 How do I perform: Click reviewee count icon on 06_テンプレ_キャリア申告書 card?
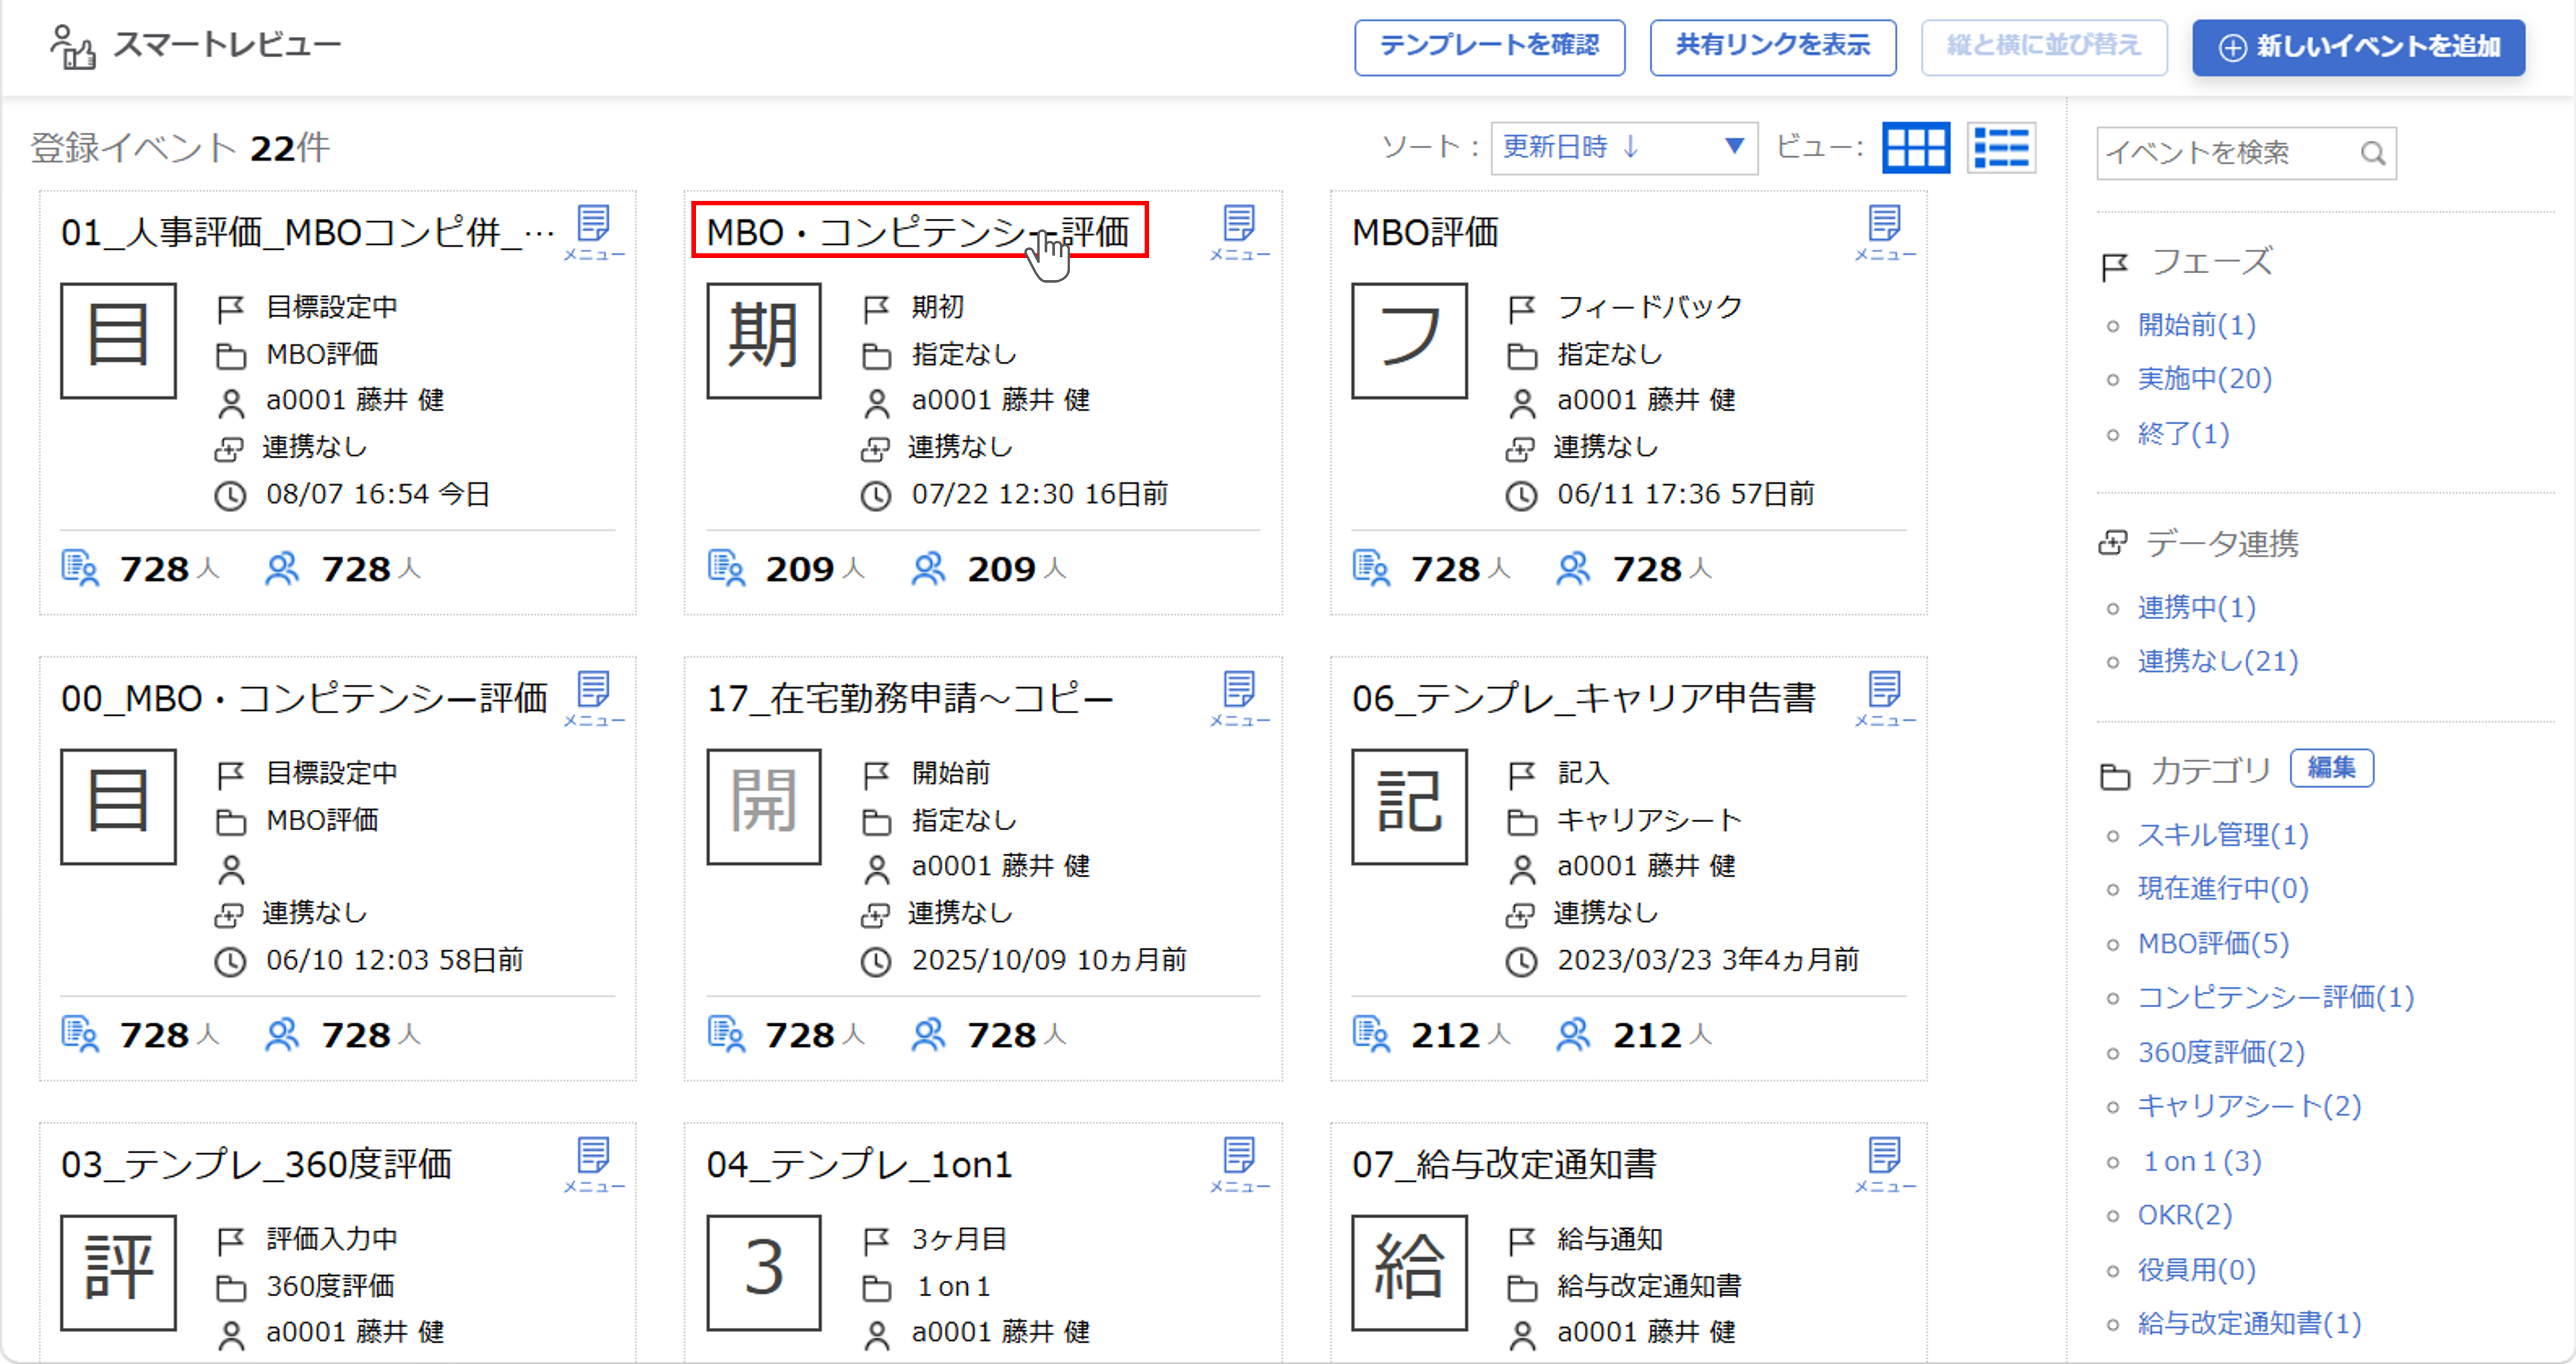point(1371,1033)
